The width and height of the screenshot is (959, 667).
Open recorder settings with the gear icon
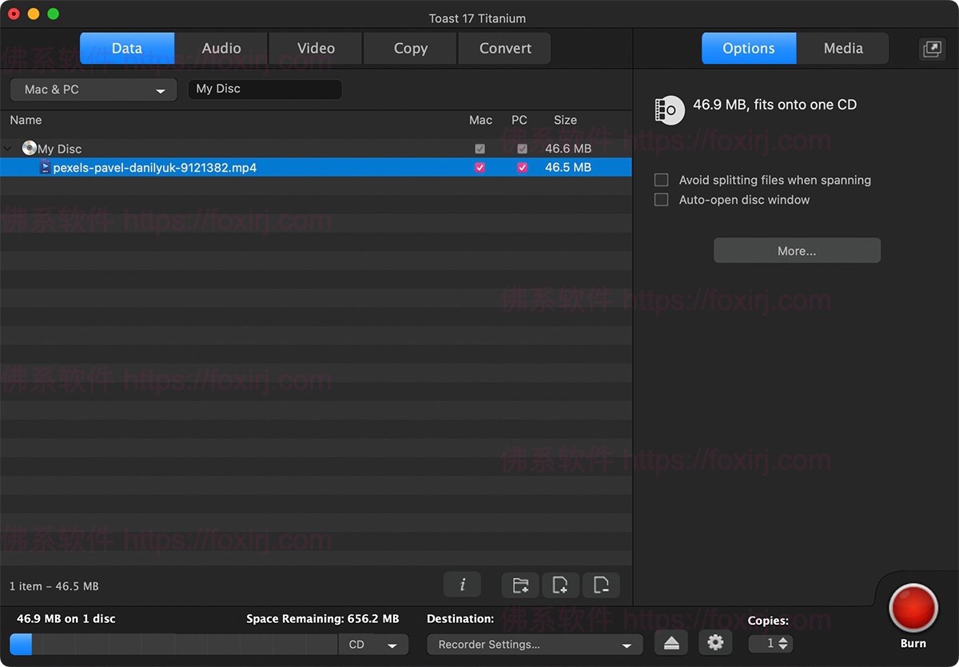point(715,642)
